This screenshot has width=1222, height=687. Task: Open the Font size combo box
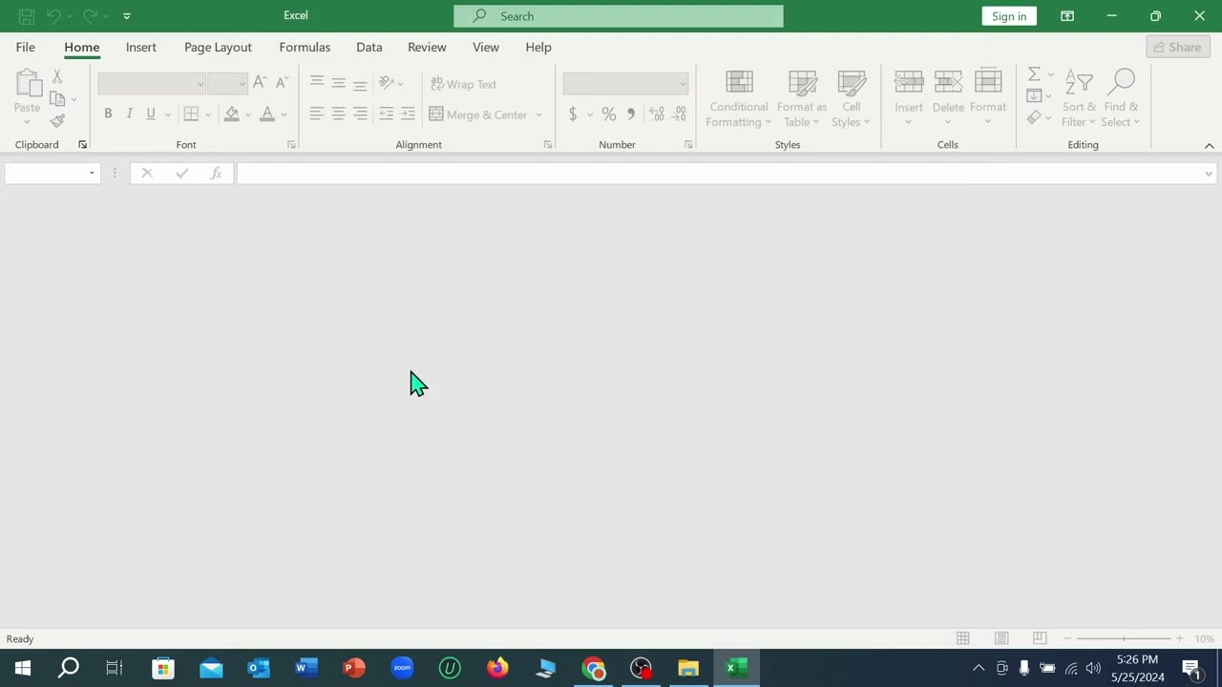click(227, 84)
